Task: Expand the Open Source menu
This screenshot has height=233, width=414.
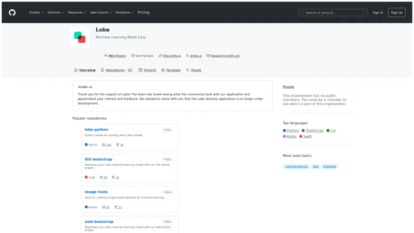Action: tap(101, 12)
